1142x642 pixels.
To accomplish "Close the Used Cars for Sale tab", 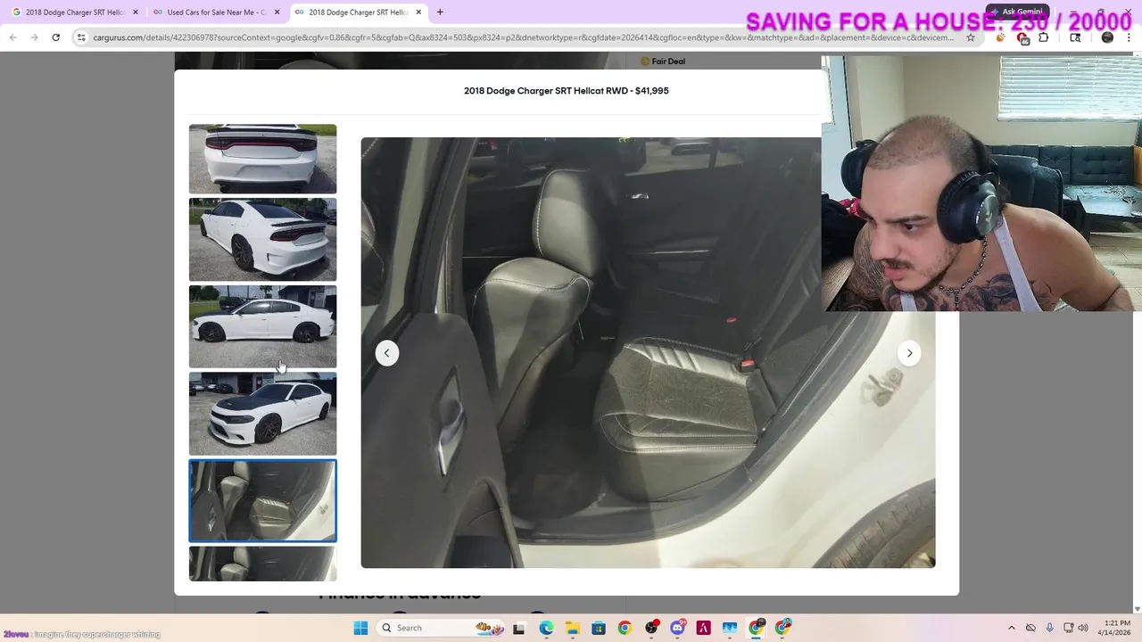I will 277,12.
